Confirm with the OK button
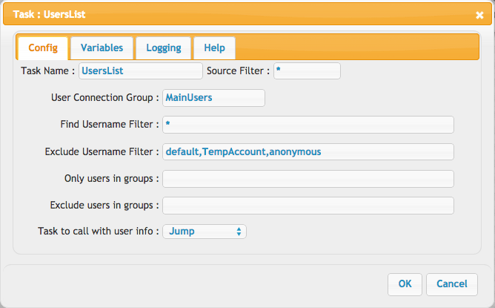Viewport: 495px width, 308px height. pos(405,284)
